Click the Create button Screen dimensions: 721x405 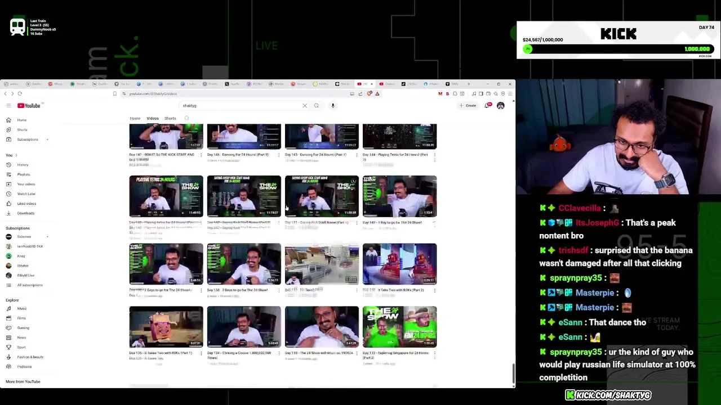(x=468, y=106)
